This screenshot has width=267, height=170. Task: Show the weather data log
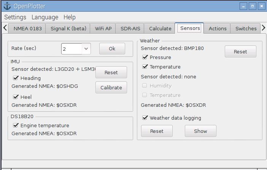[x=200, y=131]
